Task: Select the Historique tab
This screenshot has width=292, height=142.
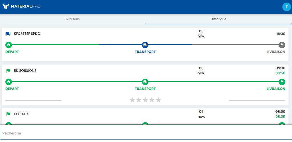Action: (x=218, y=19)
